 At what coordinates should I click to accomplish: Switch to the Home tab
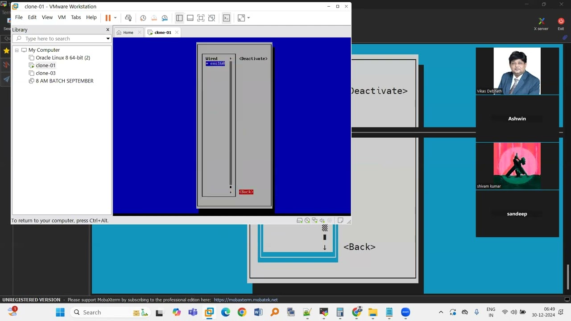(x=128, y=33)
